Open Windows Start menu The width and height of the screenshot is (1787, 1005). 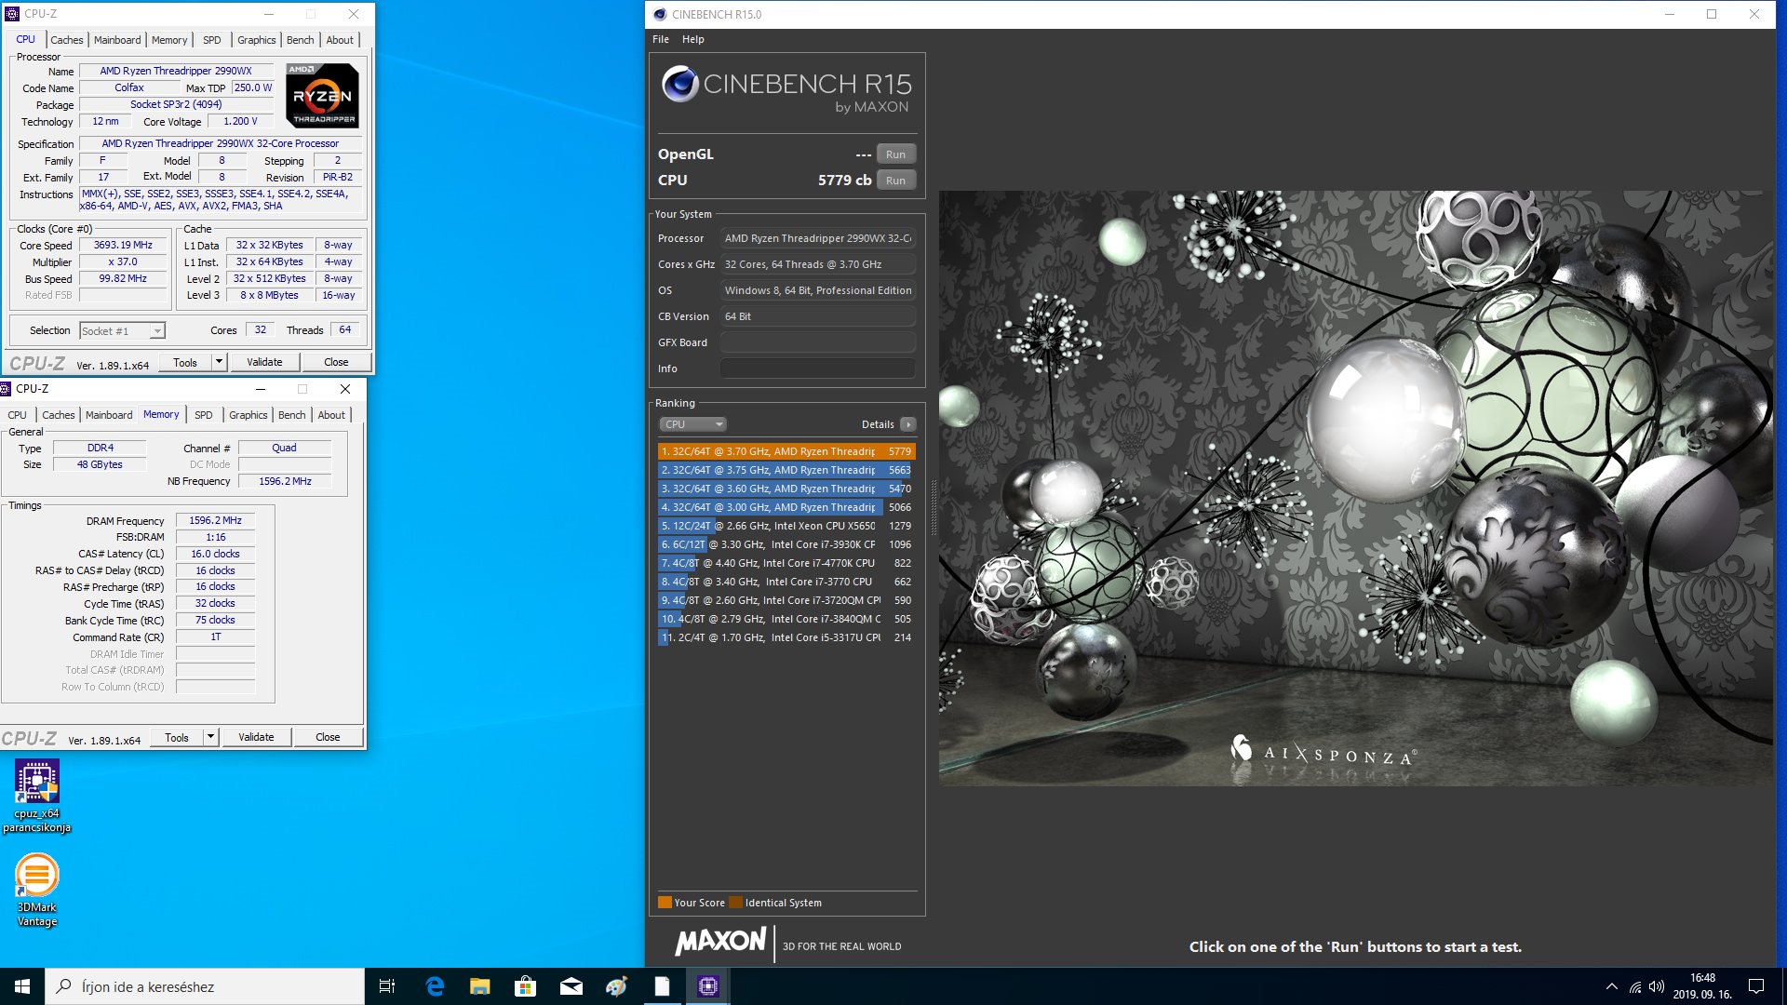pos(22,986)
